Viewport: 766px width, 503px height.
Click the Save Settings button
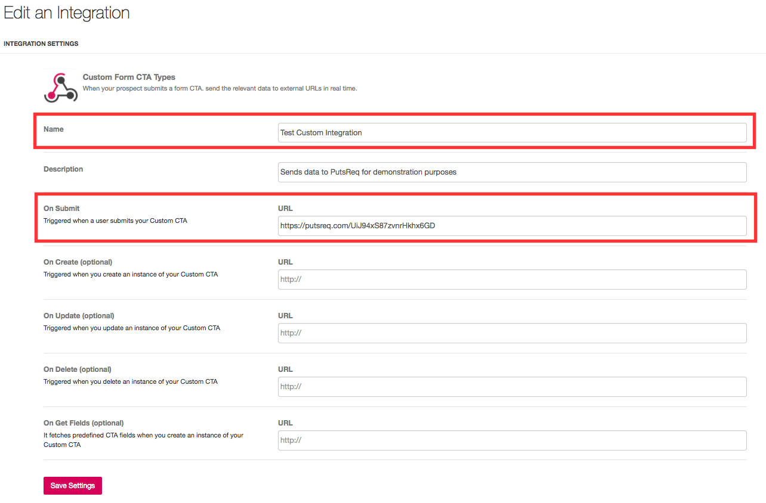point(73,486)
